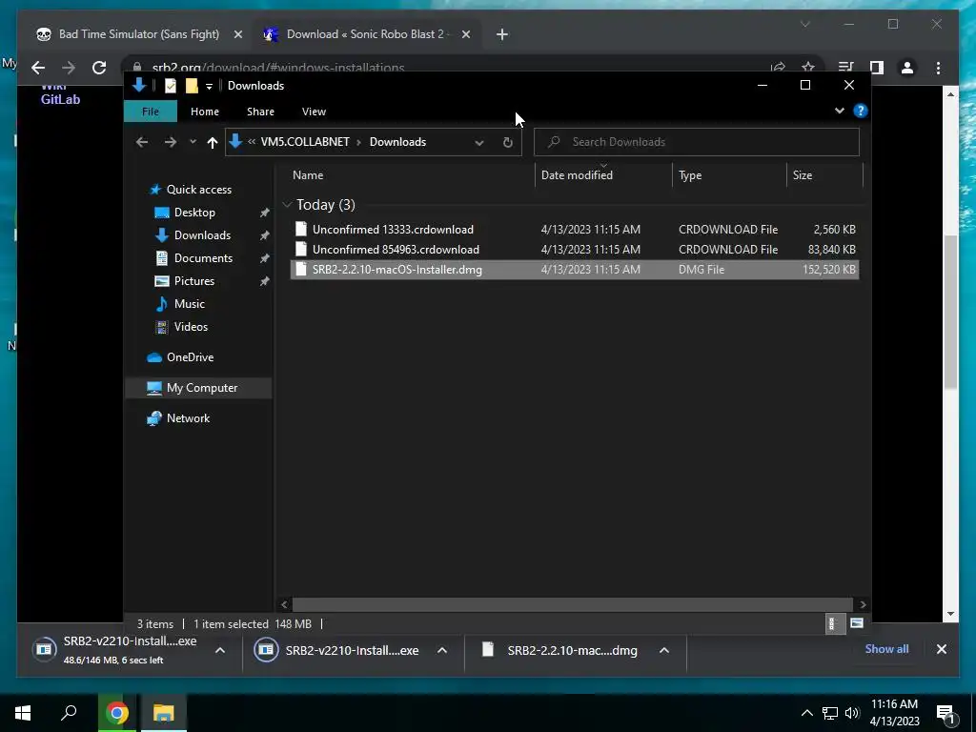Screen dimensions: 976x732
Task: Click Show all downloads link
Action: tap(886, 648)
